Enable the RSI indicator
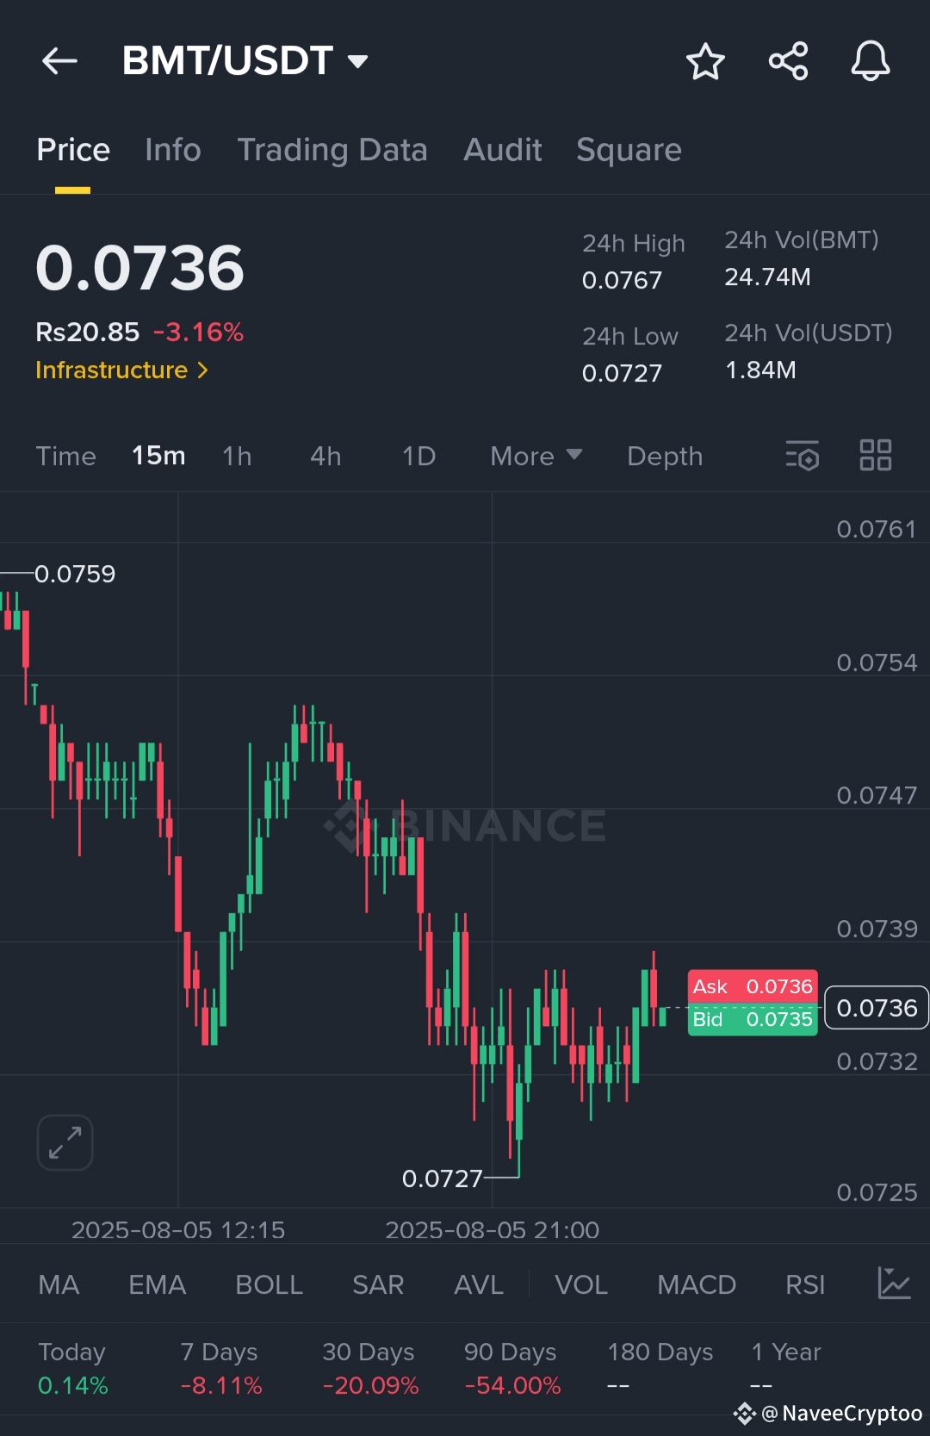930x1436 pixels. coord(805,1284)
